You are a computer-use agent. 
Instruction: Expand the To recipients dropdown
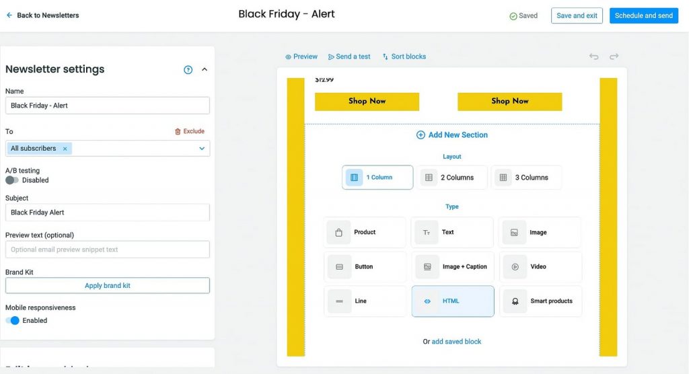202,149
